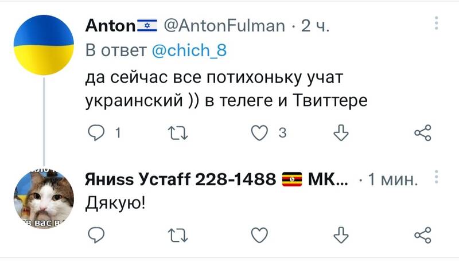Screen dimensions: 459x262
Task: Like the Дякую! reply with heart icon
Action: (x=259, y=235)
